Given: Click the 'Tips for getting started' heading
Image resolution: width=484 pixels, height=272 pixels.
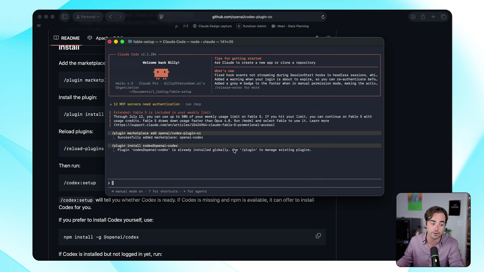Looking at the screenshot, I should 238,59.
